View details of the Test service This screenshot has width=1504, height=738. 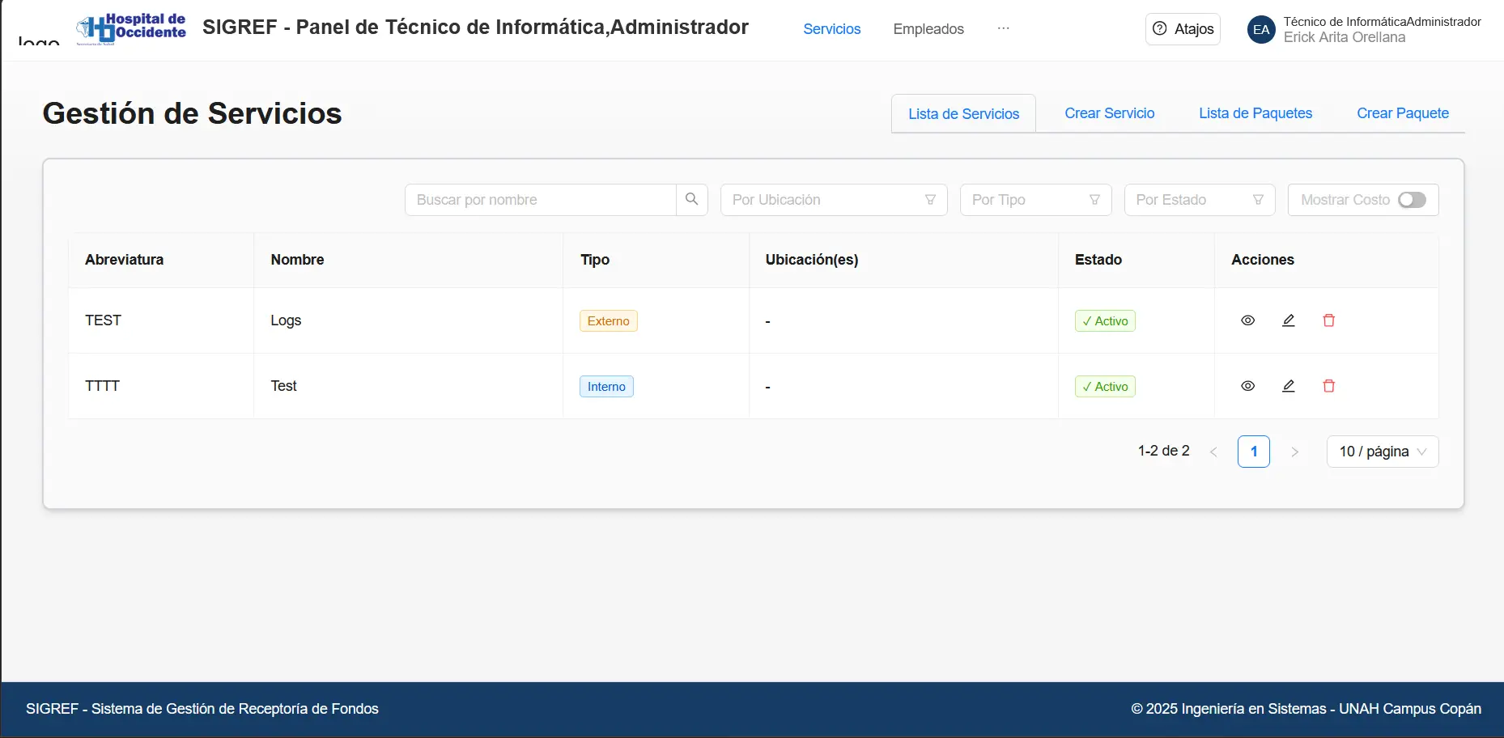tap(1247, 386)
